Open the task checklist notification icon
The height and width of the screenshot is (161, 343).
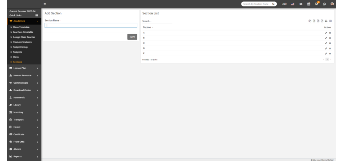(x=316, y=4)
